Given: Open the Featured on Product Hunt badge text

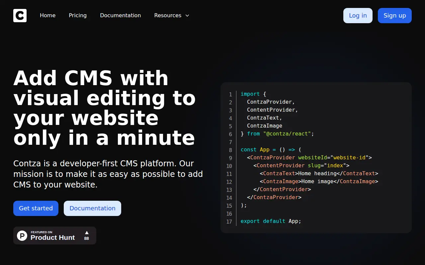Looking at the screenshot, I should (52, 236).
